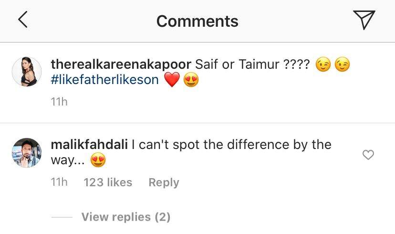Go back using the left arrow icon
Screen dimensions: 395x234
tap(23, 20)
